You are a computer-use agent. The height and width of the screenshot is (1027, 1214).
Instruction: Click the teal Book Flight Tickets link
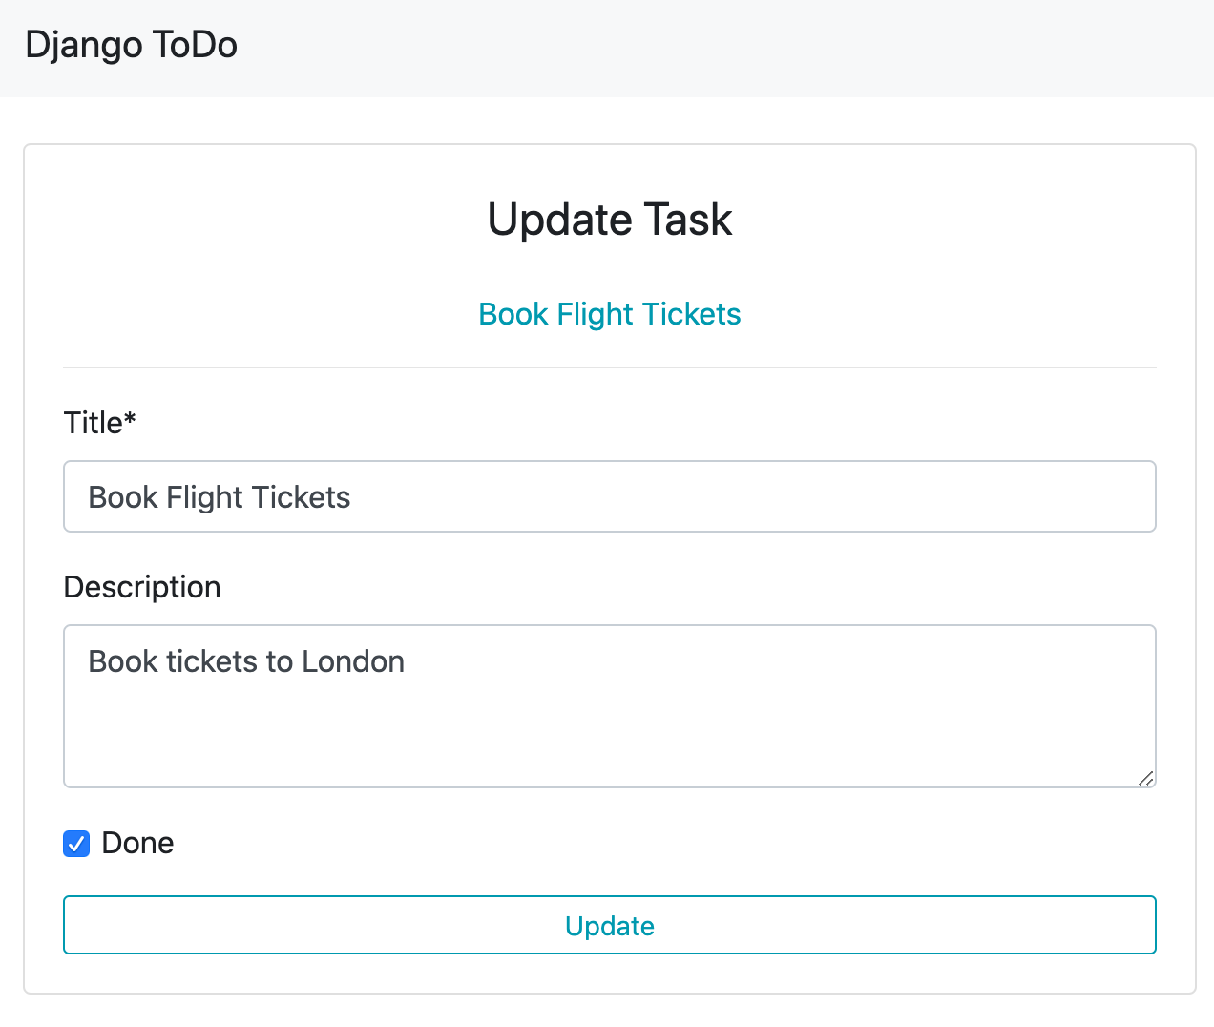[609, 314]
